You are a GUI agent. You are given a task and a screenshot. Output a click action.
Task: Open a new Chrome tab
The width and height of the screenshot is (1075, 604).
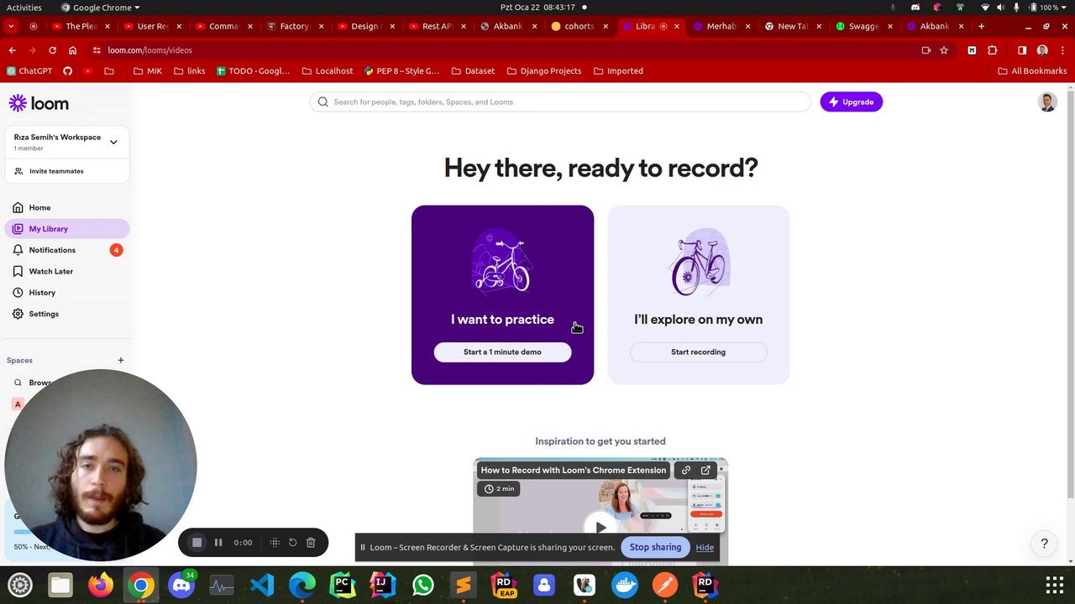point(981,26)
